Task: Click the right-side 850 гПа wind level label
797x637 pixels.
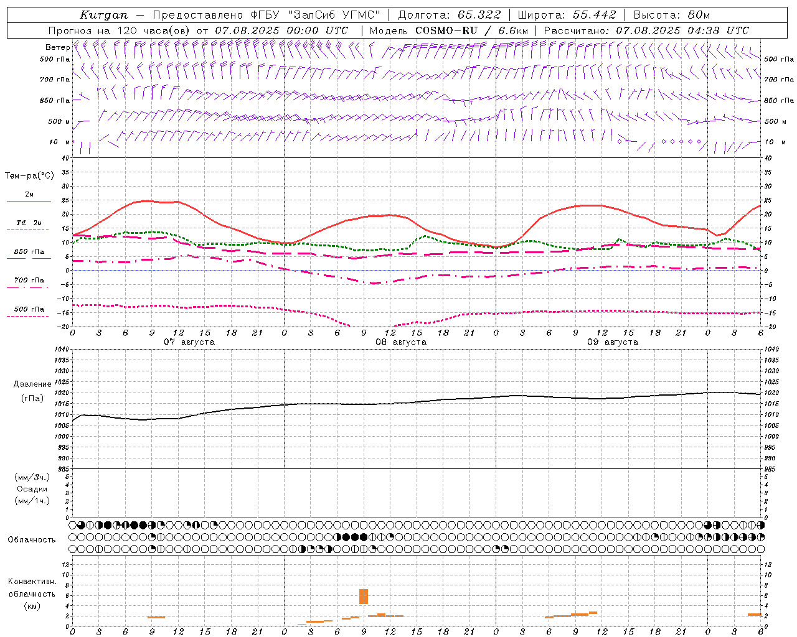Action: point(779,100)
